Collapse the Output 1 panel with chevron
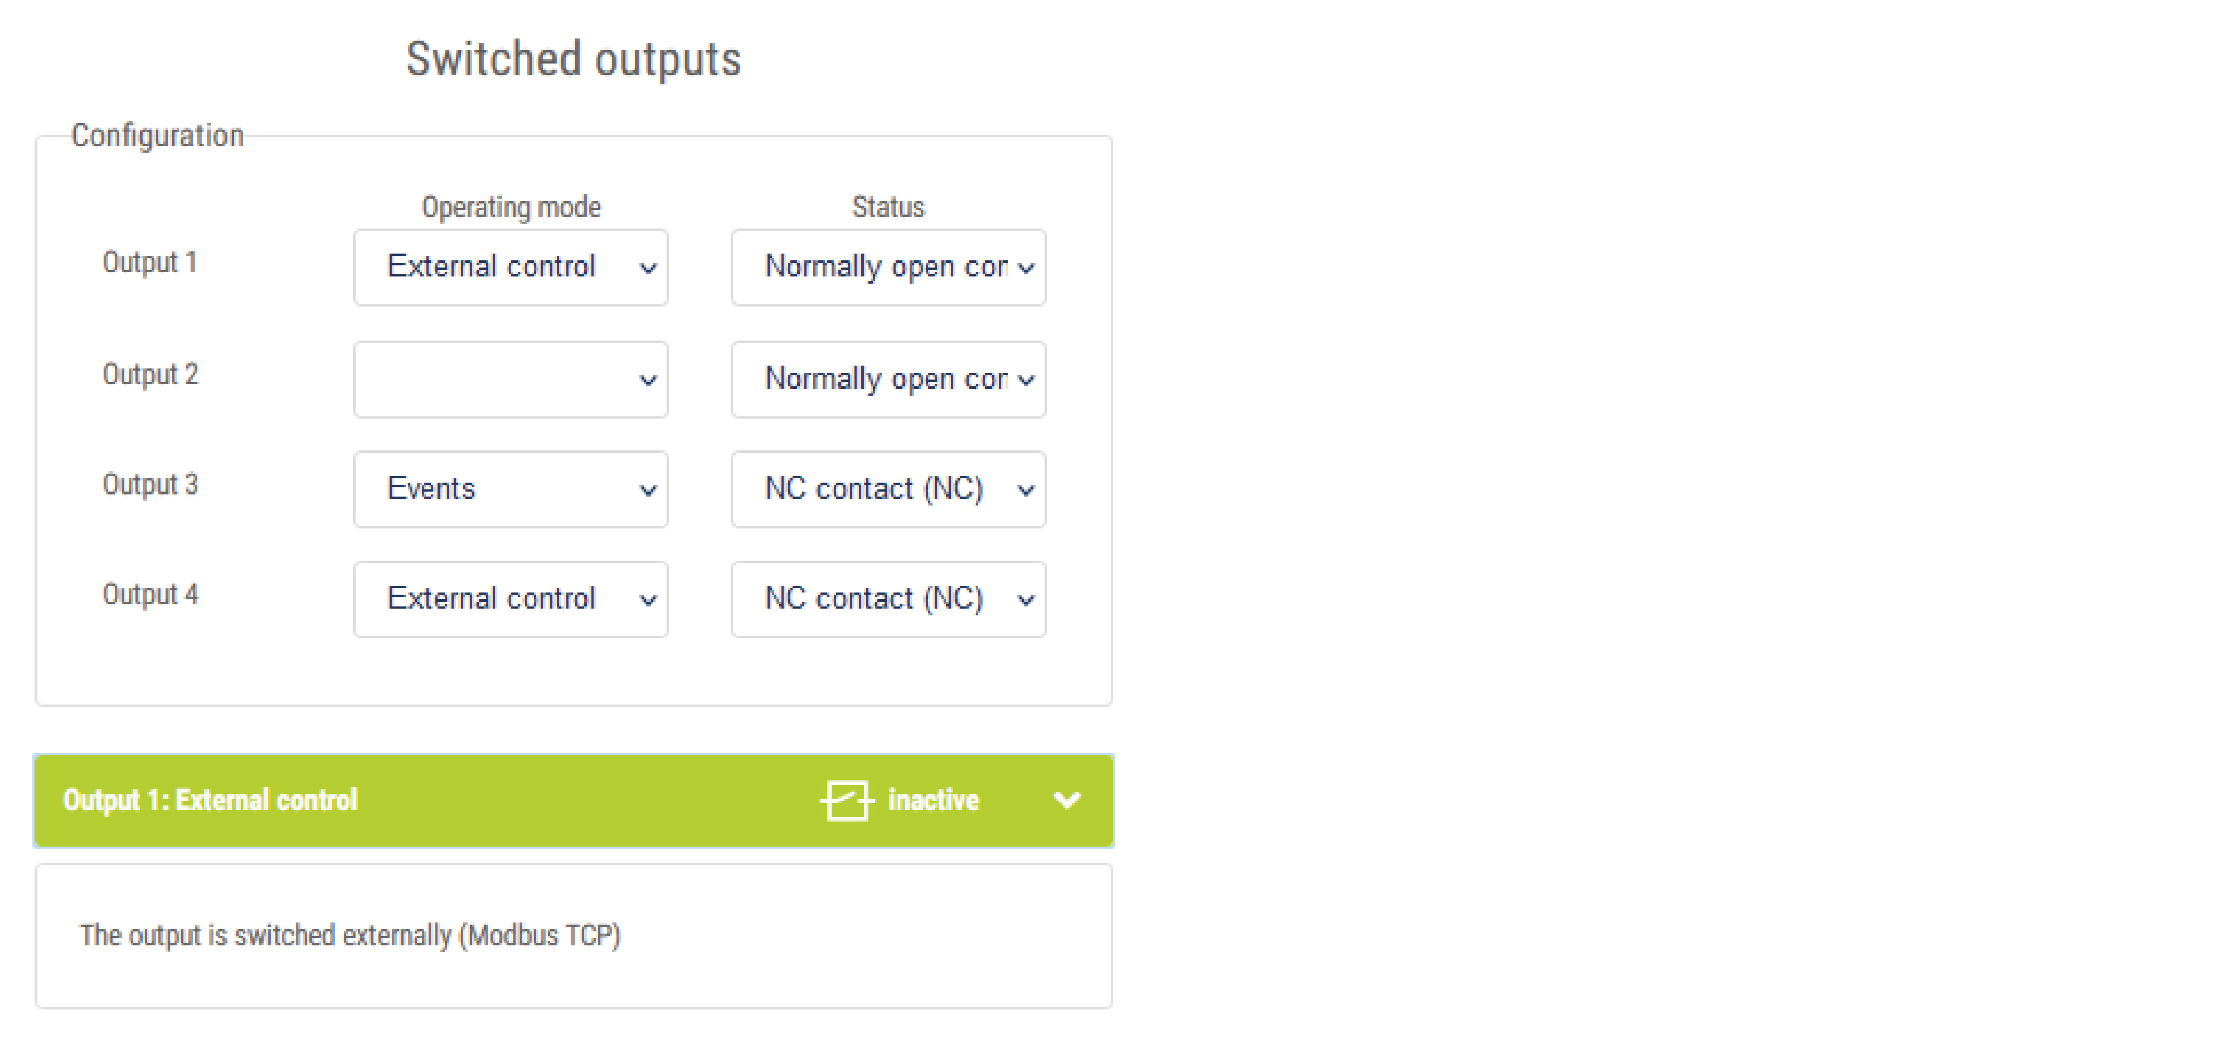The height and width of the screenshot is (1054, 2239). click(1067, 800)
